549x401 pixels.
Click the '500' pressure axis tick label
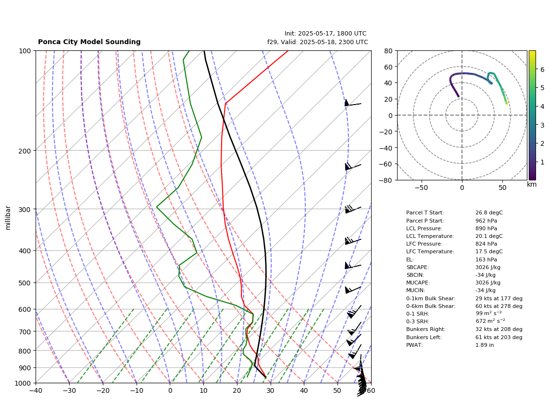point(25,283)
